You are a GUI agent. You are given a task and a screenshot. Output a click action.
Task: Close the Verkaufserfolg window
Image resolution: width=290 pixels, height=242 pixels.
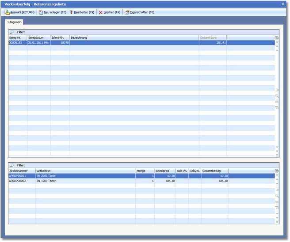tap(283, 4)
